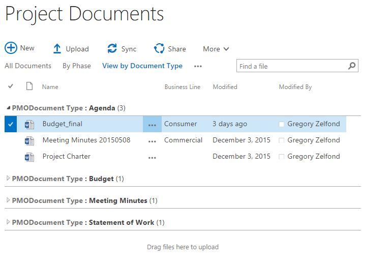Open ellipsis menu for Project Charter
The image size is (391, 263).
point(152,158)
